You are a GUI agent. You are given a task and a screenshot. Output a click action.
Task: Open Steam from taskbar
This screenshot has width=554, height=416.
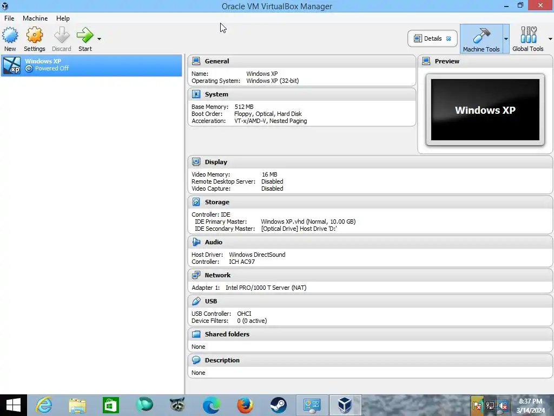[x=279, y=405]
